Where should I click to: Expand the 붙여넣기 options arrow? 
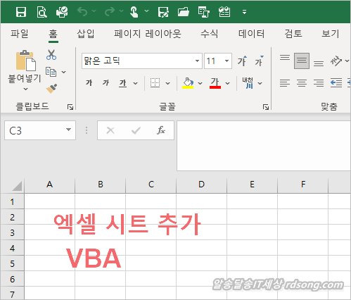[25, 89]
